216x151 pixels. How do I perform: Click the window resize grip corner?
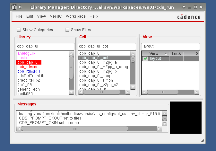click(x=203, y=140)
